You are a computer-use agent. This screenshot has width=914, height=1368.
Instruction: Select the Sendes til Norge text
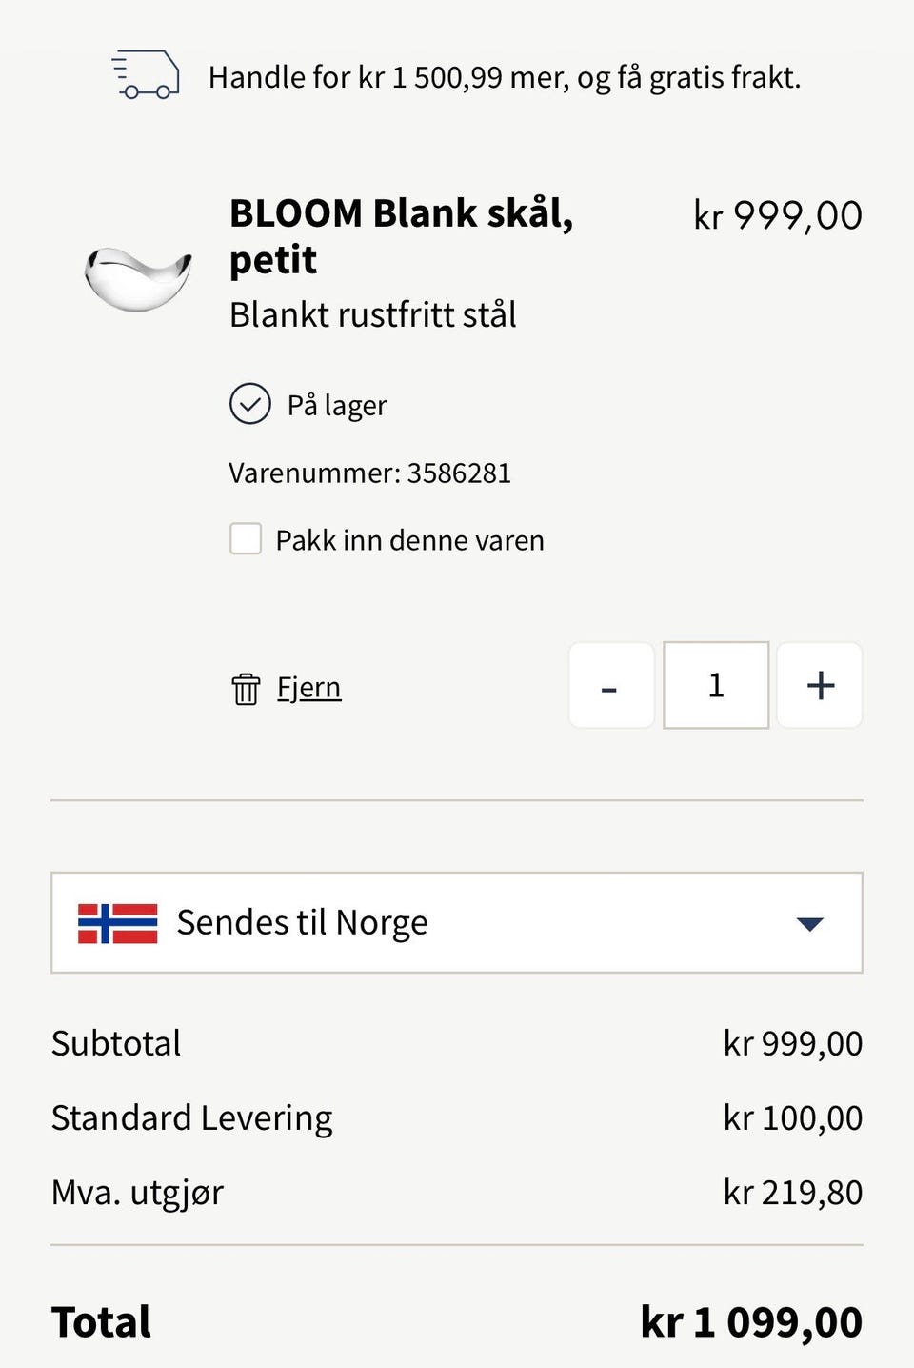303,922
